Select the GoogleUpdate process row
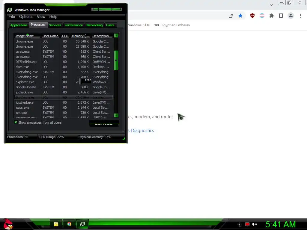 [64, 87]
